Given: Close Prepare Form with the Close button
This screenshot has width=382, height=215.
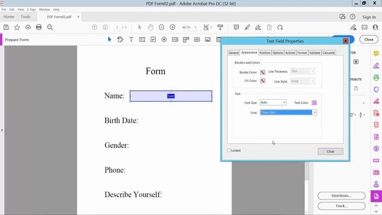Looking at the screenshot, I should (369, 39).
